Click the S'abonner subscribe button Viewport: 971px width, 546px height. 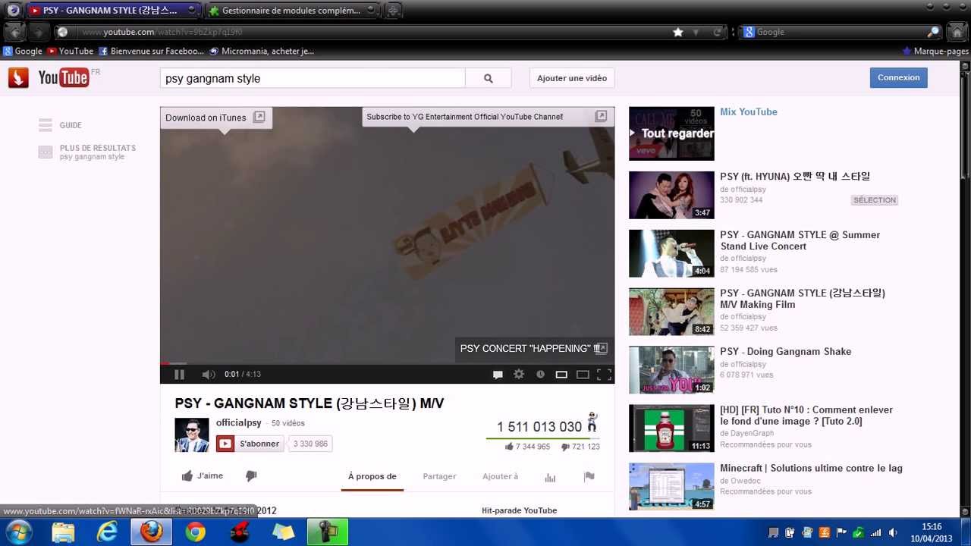(250, 444)
